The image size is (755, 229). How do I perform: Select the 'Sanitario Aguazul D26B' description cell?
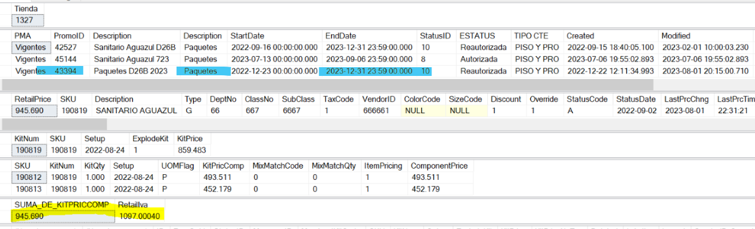136,47
